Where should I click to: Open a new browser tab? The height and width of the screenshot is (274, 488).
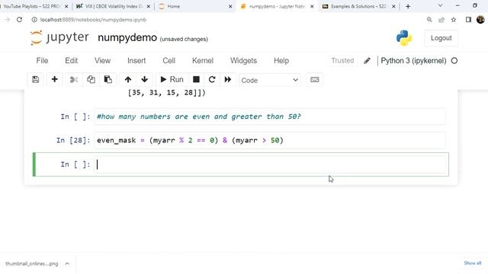click(x=408, y=6)
